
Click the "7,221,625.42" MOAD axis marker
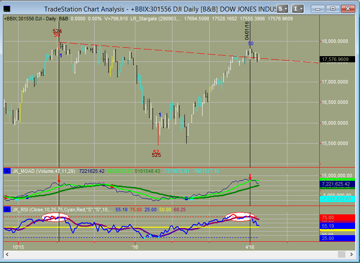[337, 184]
